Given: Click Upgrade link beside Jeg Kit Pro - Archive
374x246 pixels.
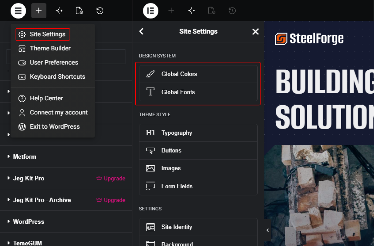Looking at the screenshot, I should [x=111, y=200].
